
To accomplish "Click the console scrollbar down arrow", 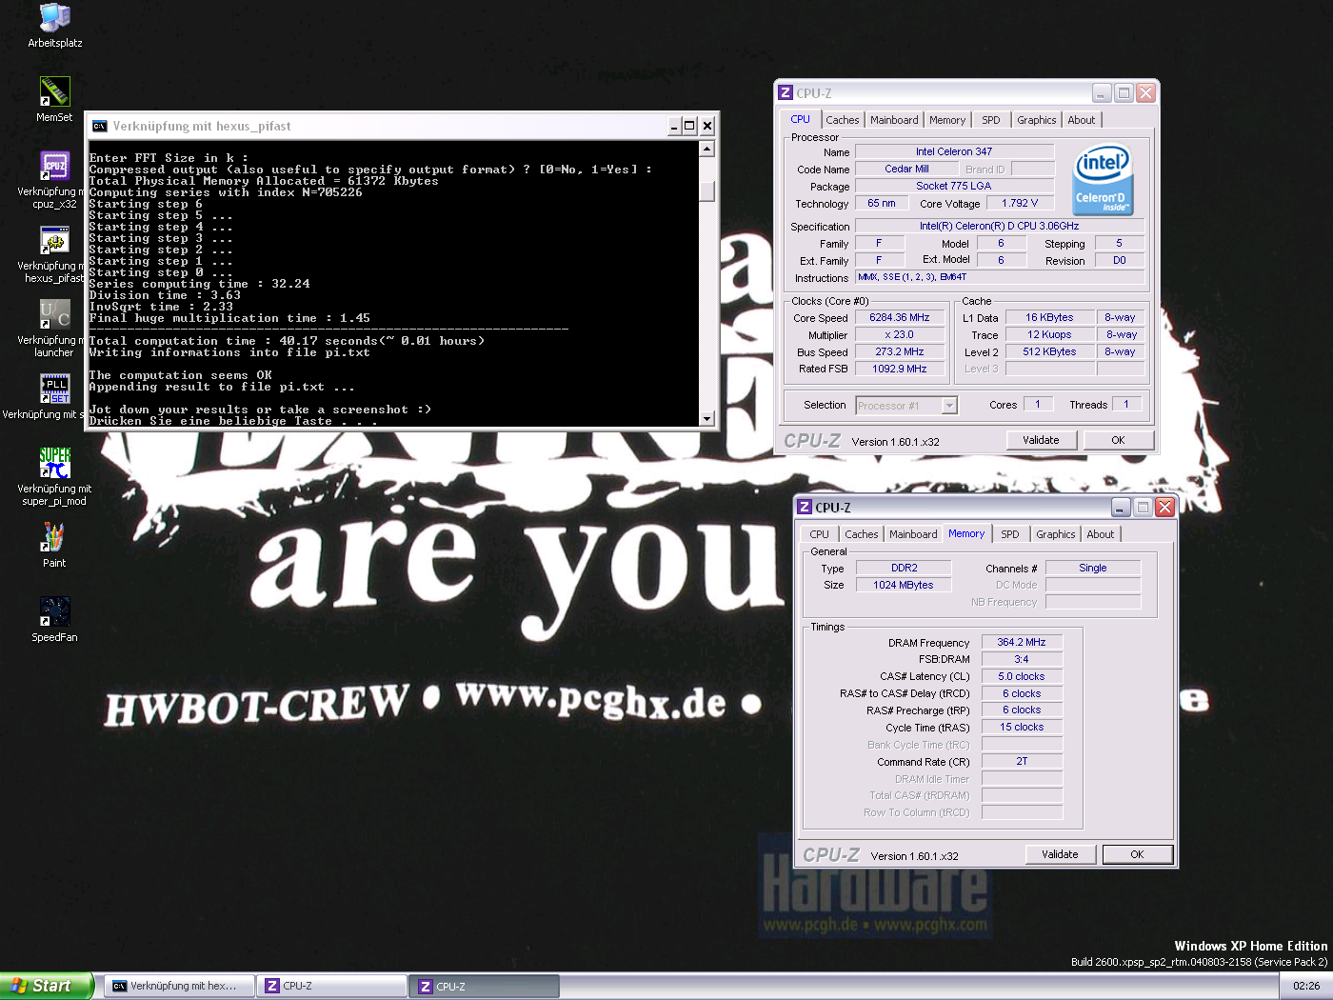I will (x=706, y=418).
